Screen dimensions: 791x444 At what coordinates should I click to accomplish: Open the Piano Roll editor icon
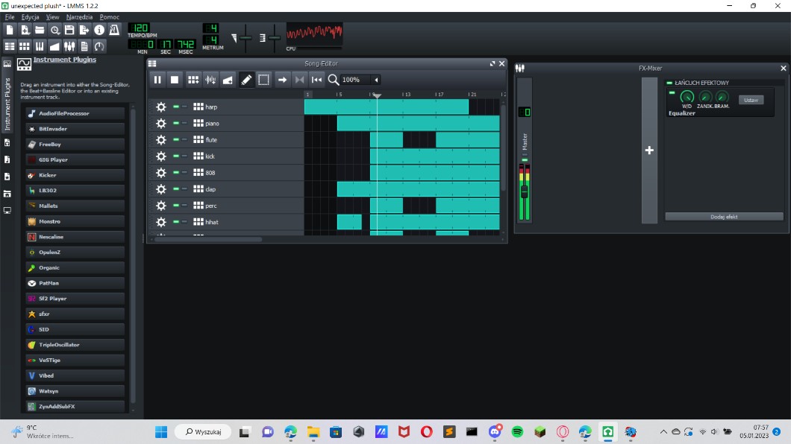coord(40,46)
